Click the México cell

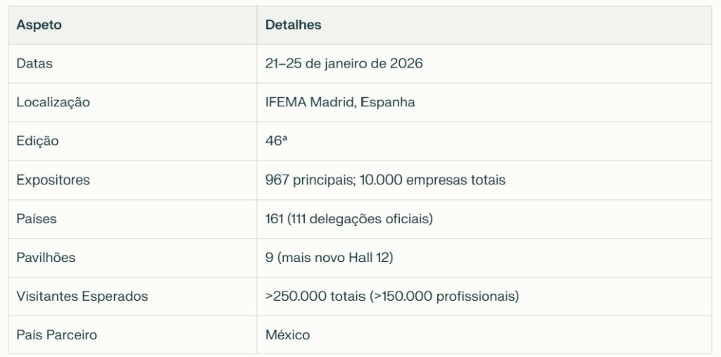[x=287, y=335]
